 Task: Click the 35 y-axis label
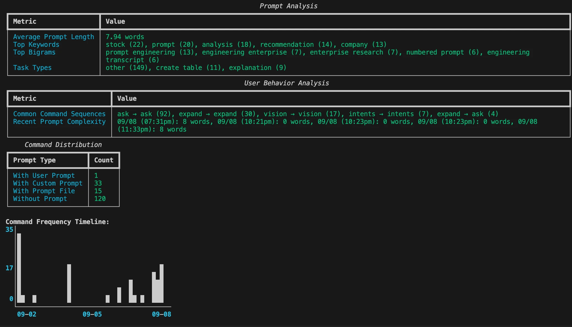(x=9, y=230)
